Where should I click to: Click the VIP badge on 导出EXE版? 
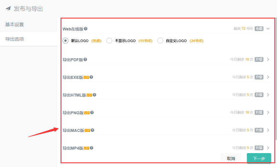(x=86, y=77)
